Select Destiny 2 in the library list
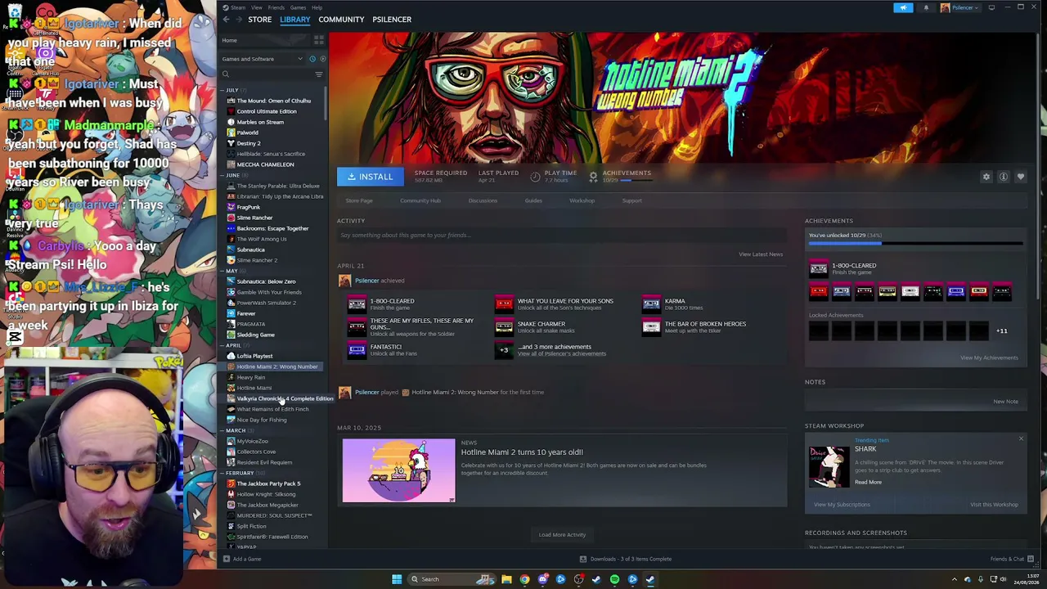 tap(249, 143)
